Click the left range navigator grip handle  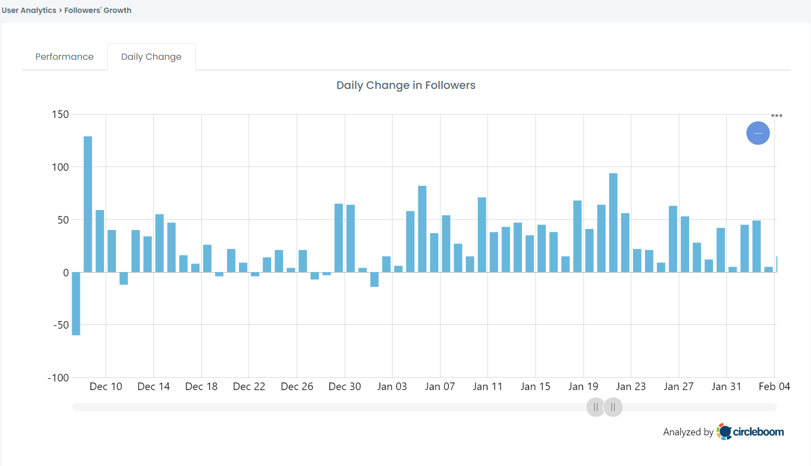pyautogui.click(x=595, y=407)
